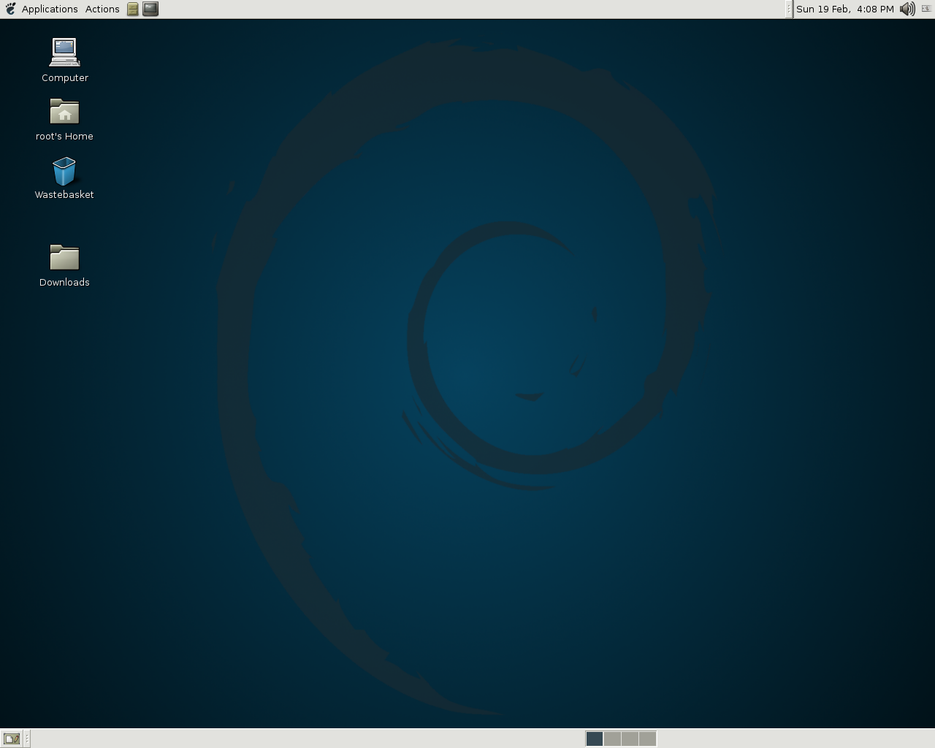
Task: Launch the file browser from the top panel
Action: pos(133,9)
